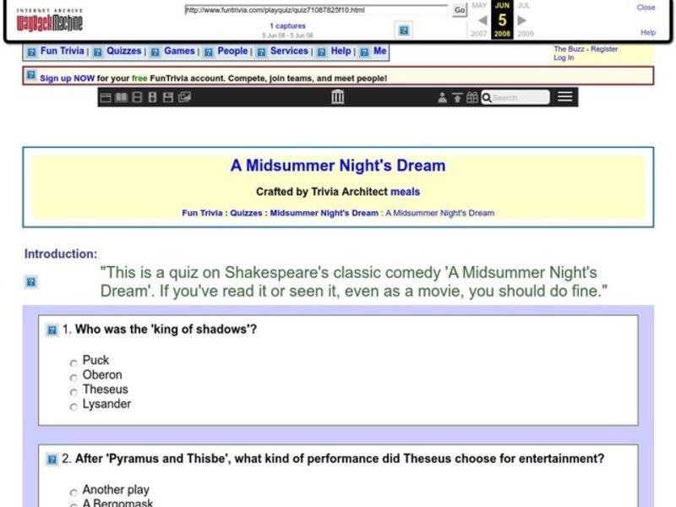Choose Oberon in question one
This screenshot has width=676, height=507.
coord(74,375)
